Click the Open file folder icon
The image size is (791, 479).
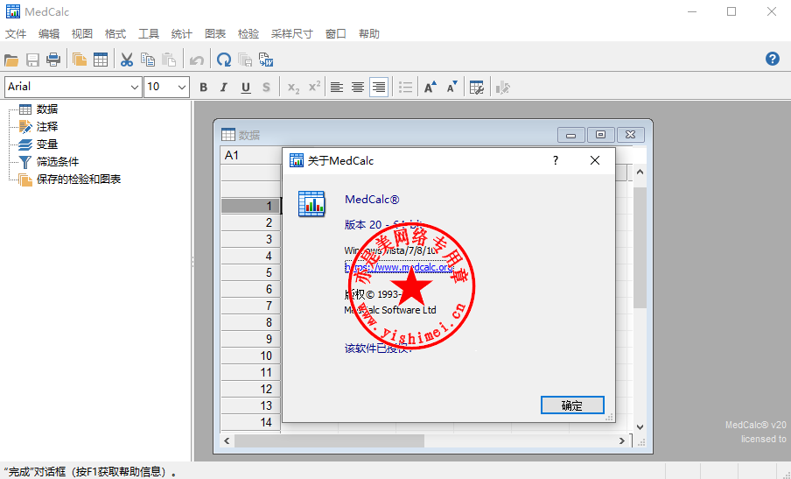click(x=11, y=60)
